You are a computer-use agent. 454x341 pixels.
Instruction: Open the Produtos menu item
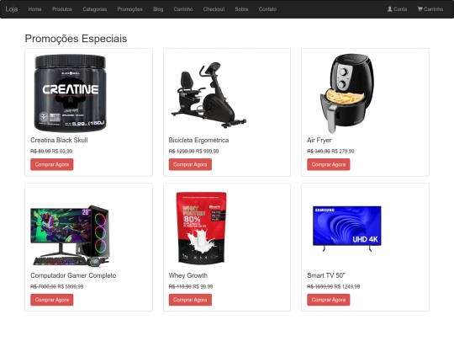[62, 9]
